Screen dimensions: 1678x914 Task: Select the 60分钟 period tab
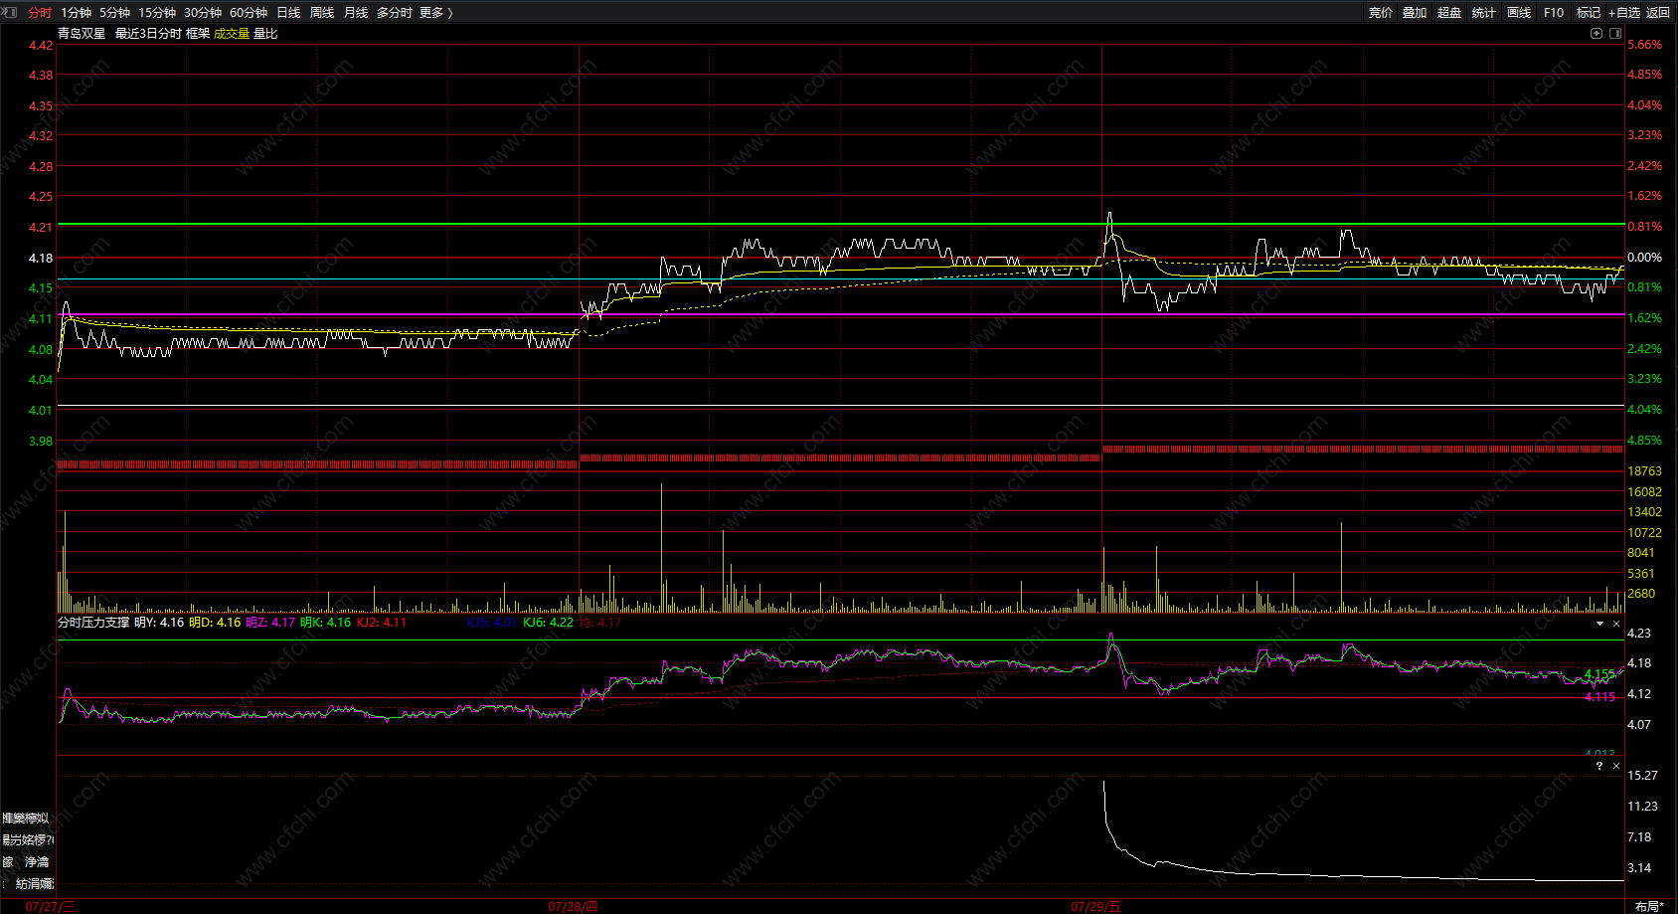click(x=249, y=12)
